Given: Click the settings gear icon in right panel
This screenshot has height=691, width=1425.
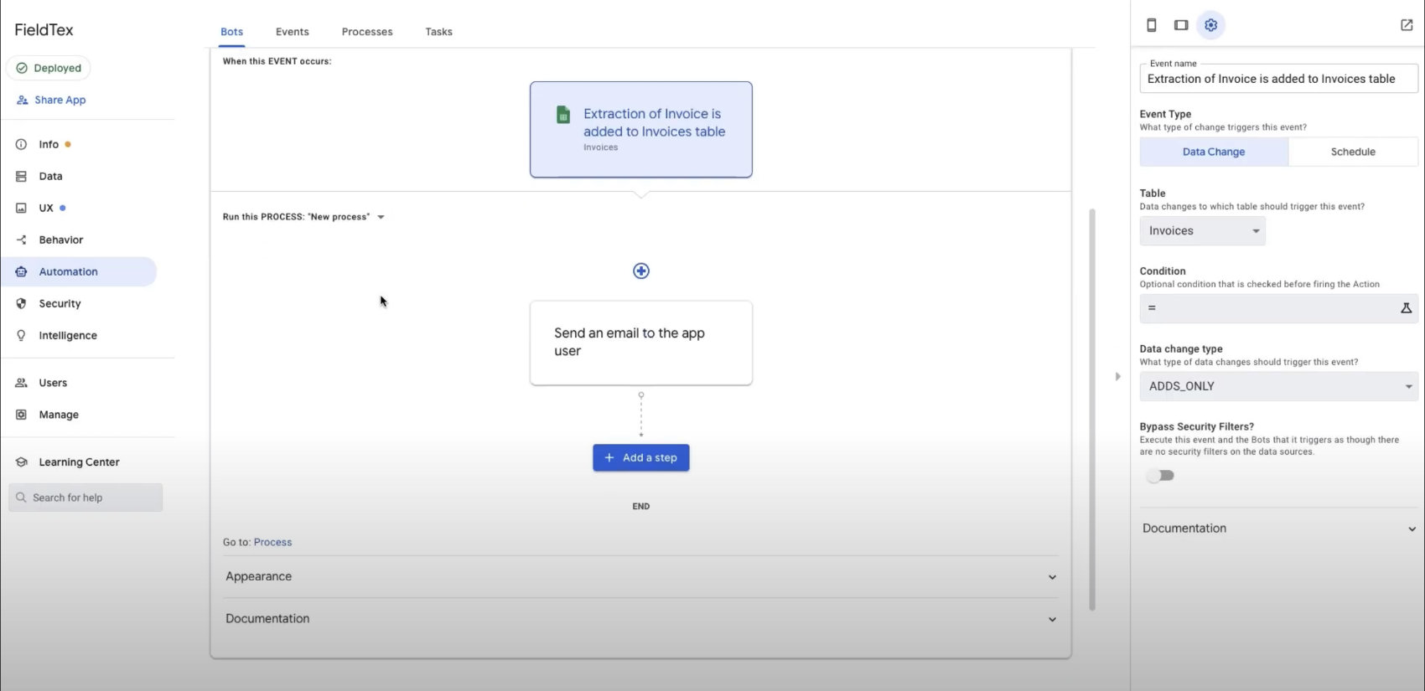Looking at the screenshot, I should tap(1210, 25).
